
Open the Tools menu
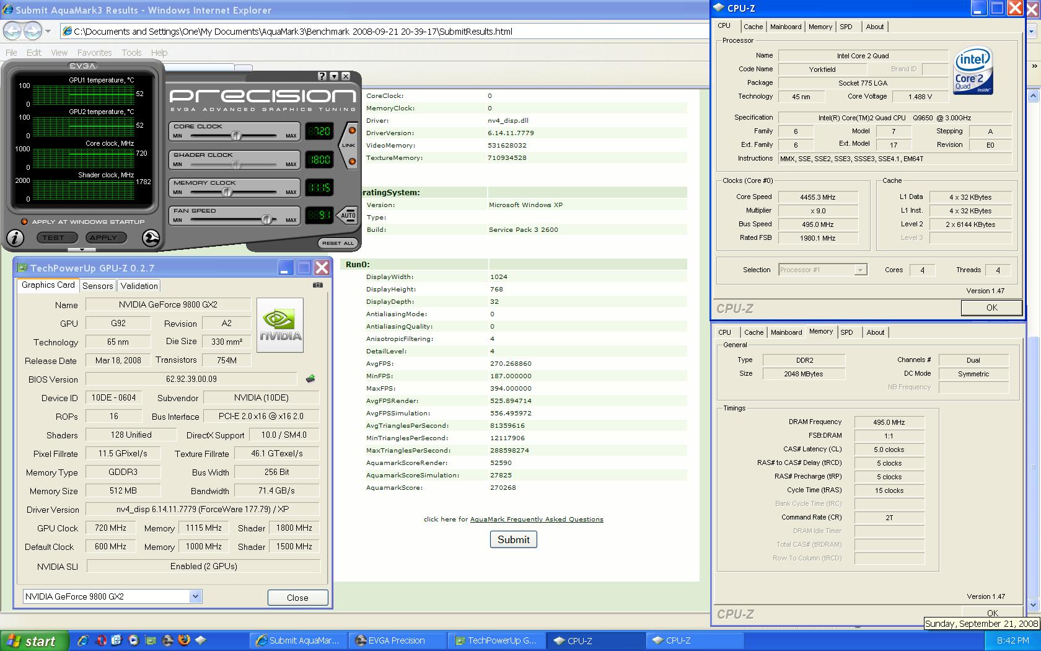[131, 53]
